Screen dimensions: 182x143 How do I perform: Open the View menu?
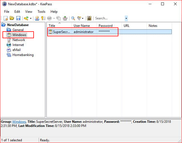point(29,12)
